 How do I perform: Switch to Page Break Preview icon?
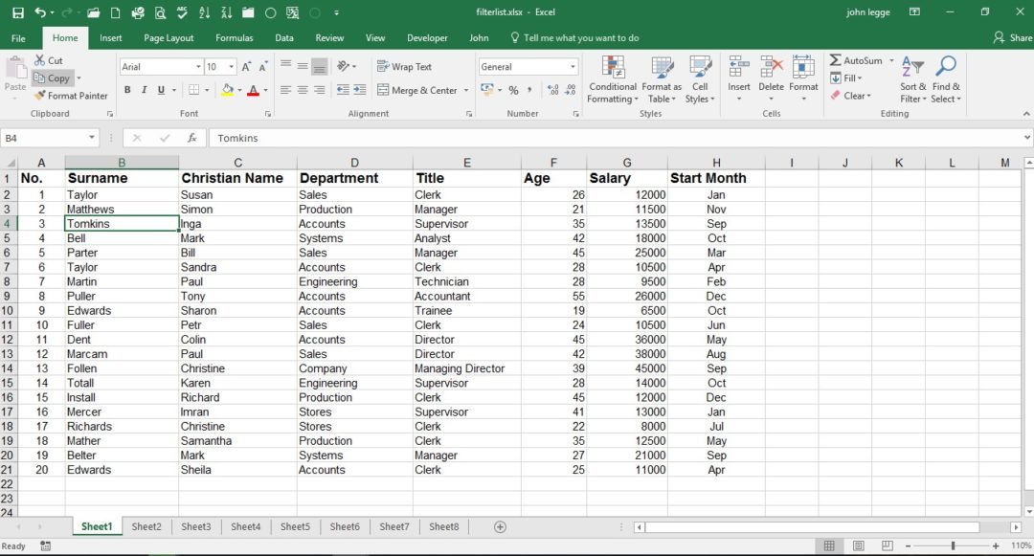click(x=888, y=545)
